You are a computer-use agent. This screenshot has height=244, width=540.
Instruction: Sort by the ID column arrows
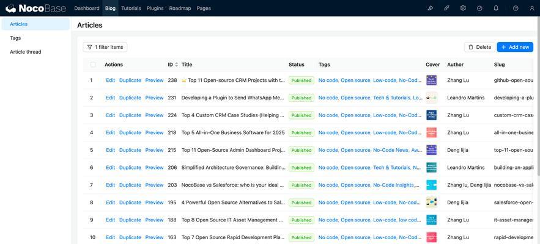[x=177, y=65]
